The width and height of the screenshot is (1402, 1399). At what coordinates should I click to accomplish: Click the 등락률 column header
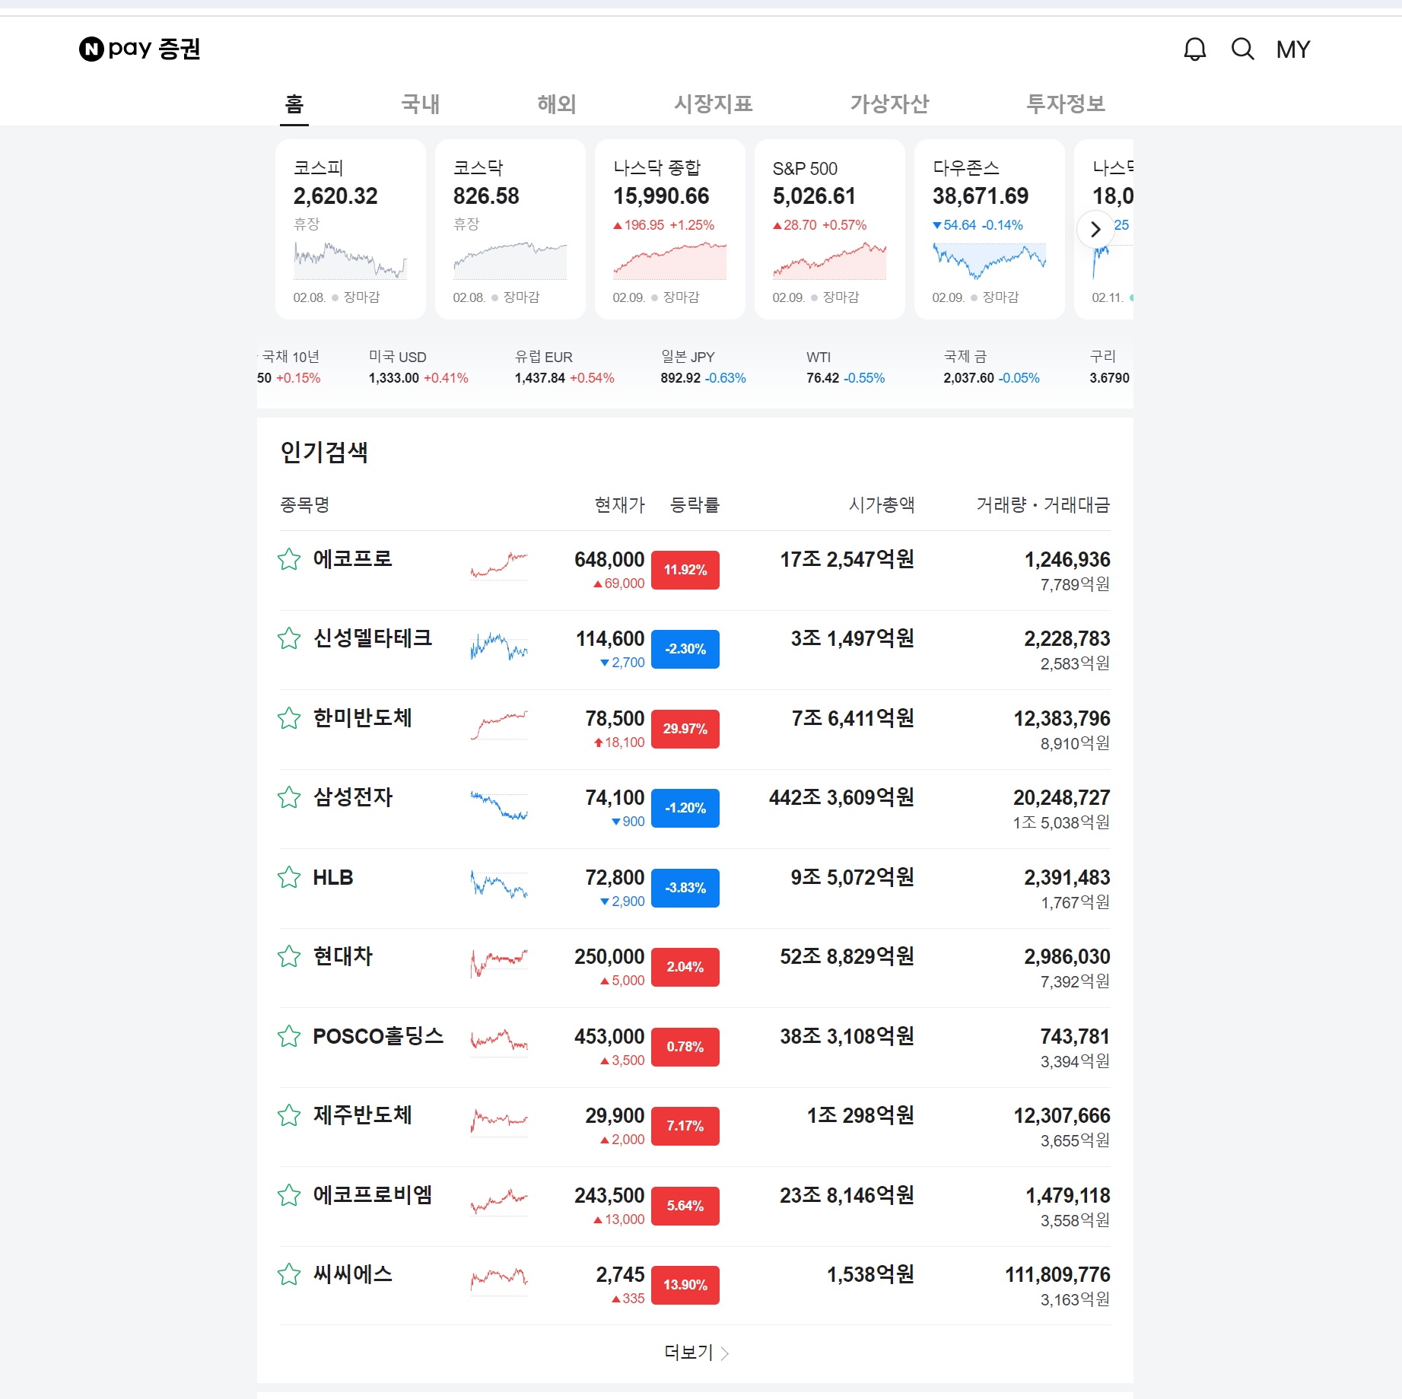(x=695, y=505)
